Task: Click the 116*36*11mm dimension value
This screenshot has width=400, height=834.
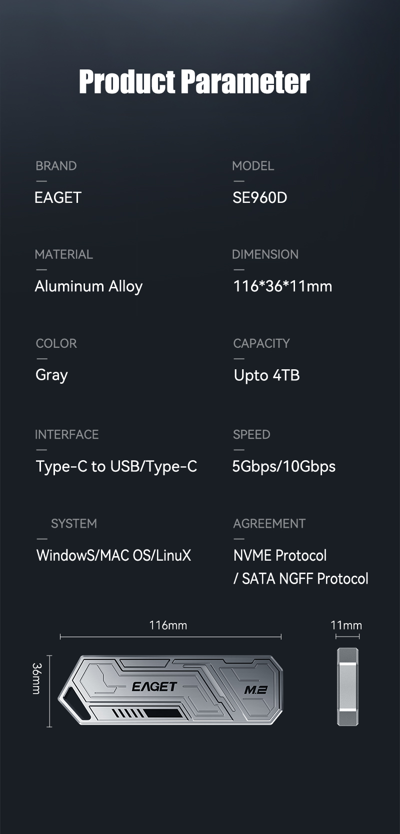Action: [x=282, y=286]
